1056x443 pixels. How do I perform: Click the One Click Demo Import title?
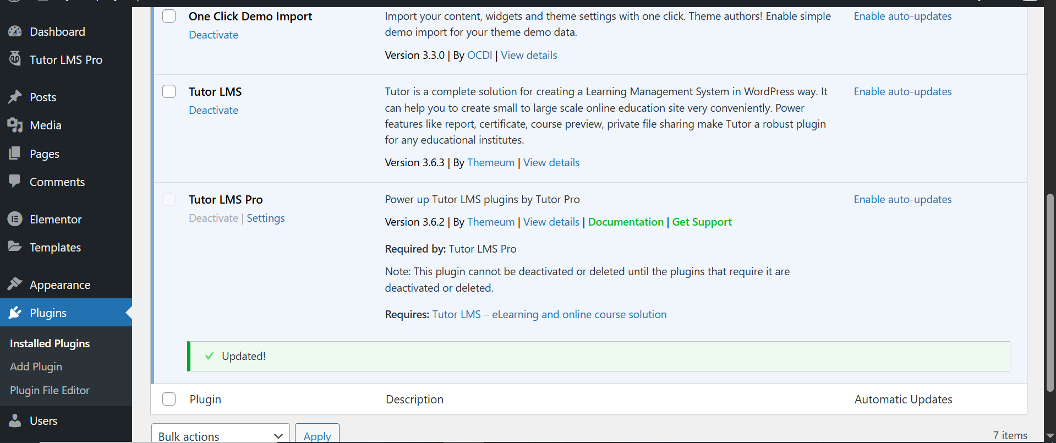[x=250, y=17]
